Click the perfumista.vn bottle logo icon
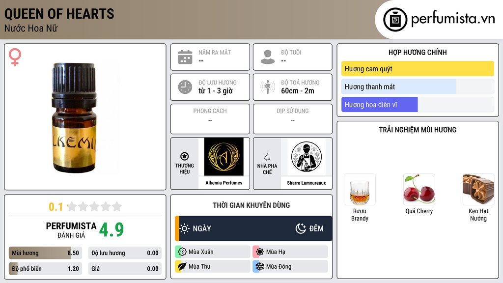This screenshot has height=283, width=503. click(395, 20)
